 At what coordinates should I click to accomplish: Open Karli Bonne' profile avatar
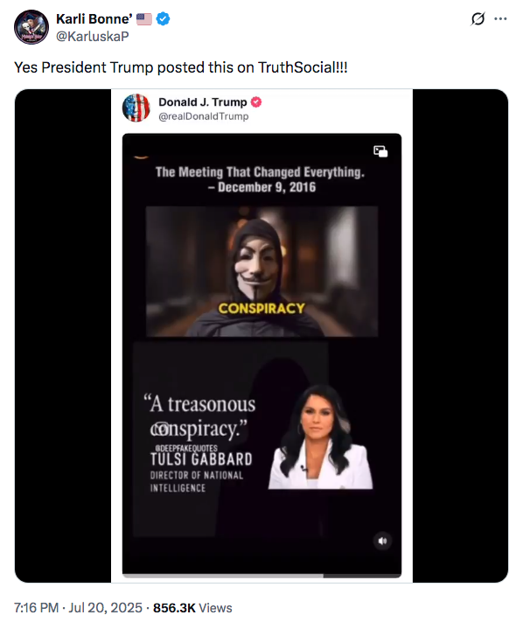point(31,27)
